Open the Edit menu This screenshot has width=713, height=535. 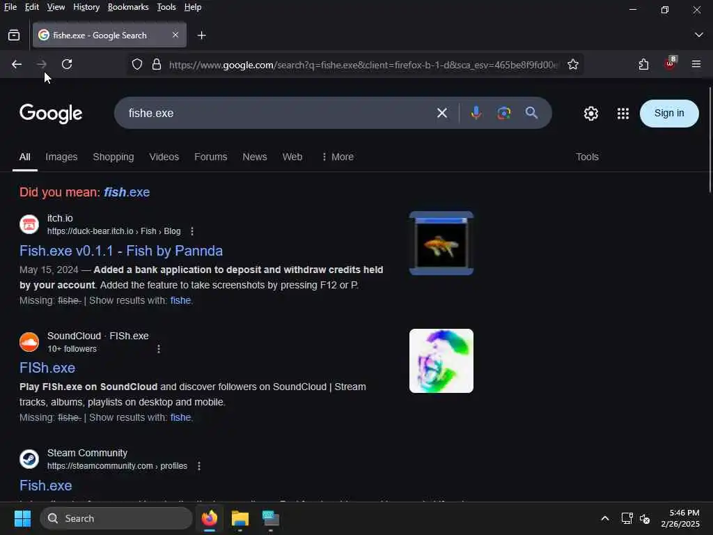32,7
